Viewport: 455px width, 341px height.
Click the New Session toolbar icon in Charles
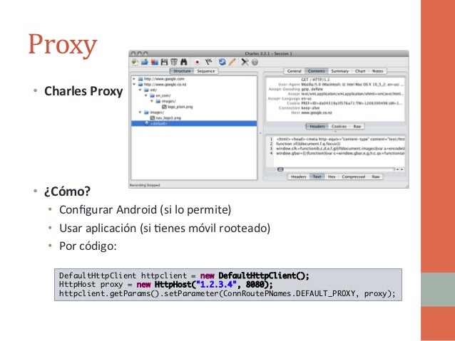pyautogui.click(x=135, y=62)
